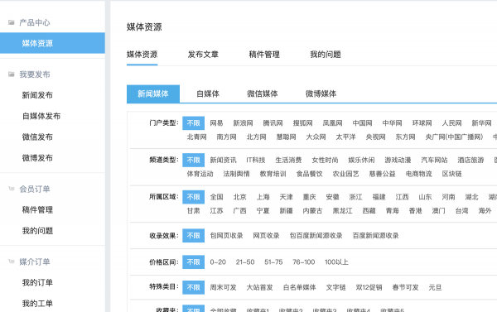
Task: Select the 新闻媒体 media tab
Action: (153, 94)
